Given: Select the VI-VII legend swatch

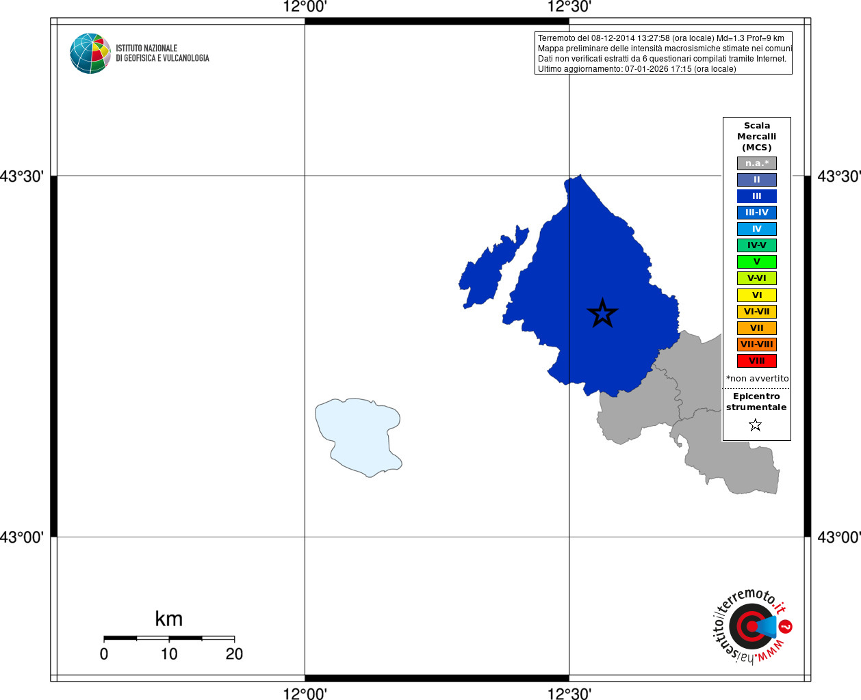Looking at the screenshot, I should click(757, 312).
